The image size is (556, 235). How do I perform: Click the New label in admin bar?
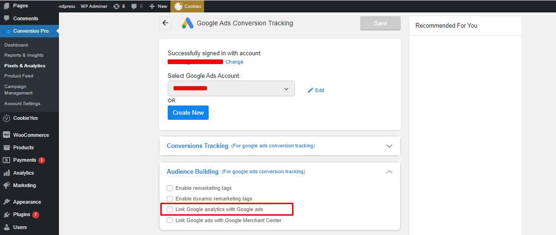[163, 6]
